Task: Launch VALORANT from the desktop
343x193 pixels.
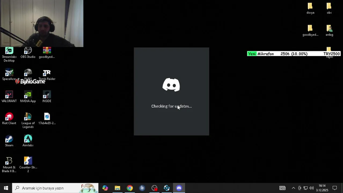Action: point(9,97)
